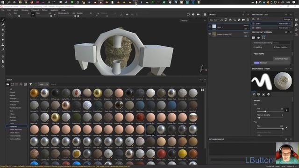This screenshot has height=168, width=299.
Task: Toggle visibility of texture set 1001
Action: 253,24
